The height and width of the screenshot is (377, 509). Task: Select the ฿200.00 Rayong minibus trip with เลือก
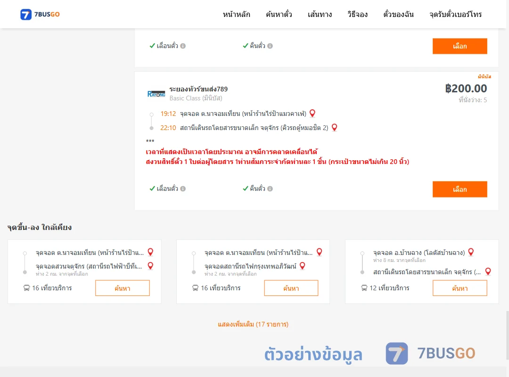point(460,189)
